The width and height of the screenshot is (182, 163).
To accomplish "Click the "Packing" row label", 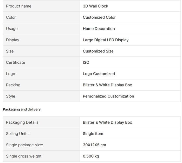I will pyautogui.click(x=13, y=85).
